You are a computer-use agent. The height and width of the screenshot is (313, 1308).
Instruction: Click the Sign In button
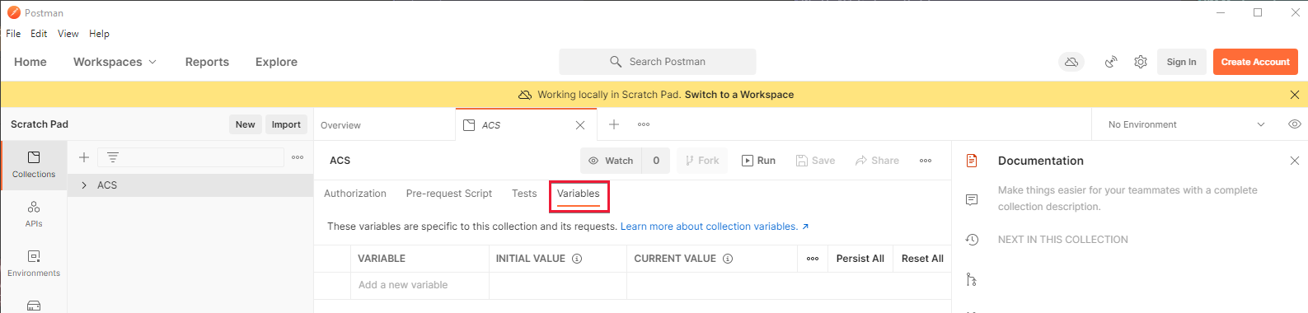pos(1181,62)
